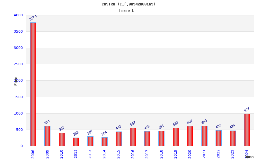The width and height of the screenshot is (257, 160).
Task: Click the 2022 x-axis year label
Action: tap(218, 154)
